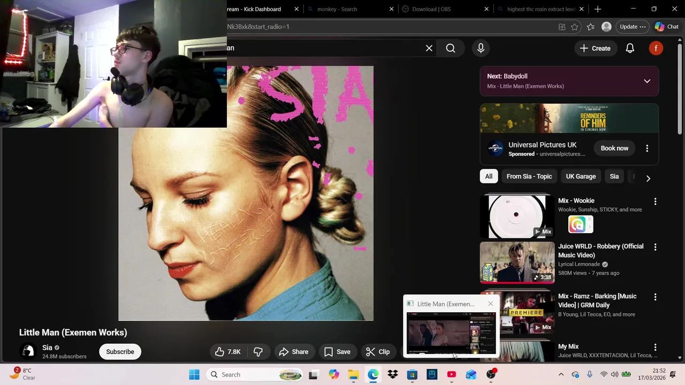Share the Little Man video
This screenshot has width=685, height=385.
pyautogui.click(x=294, y=352)
